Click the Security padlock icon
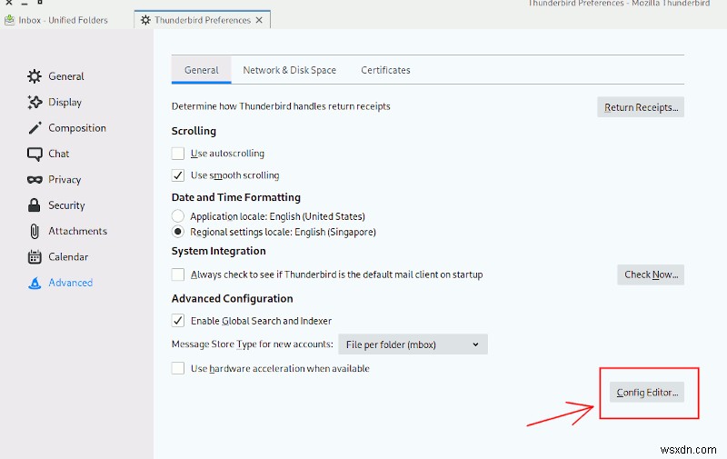727x459 pixels. pos(34,205)
